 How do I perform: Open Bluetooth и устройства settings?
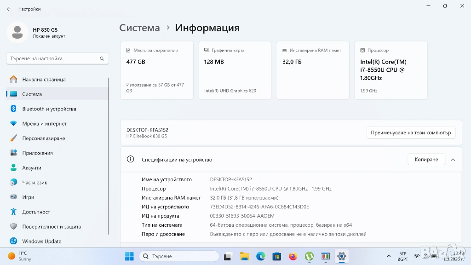click(x=49, y=109)
